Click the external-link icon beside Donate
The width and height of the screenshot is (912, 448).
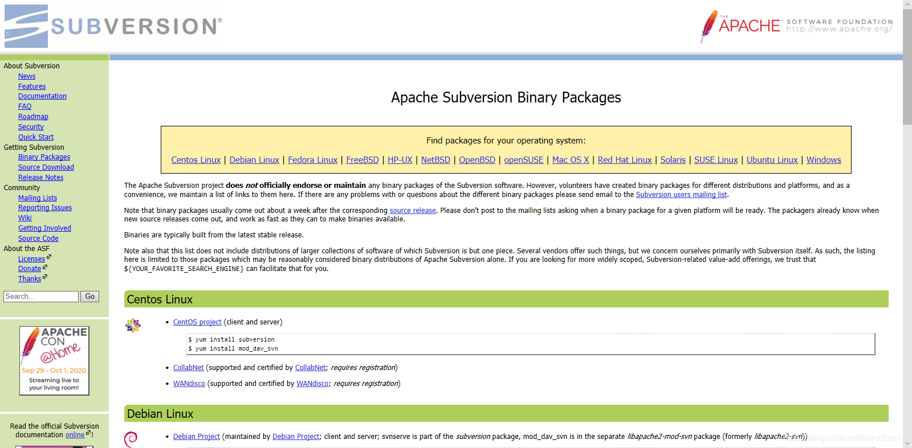(x=45, y=267)
